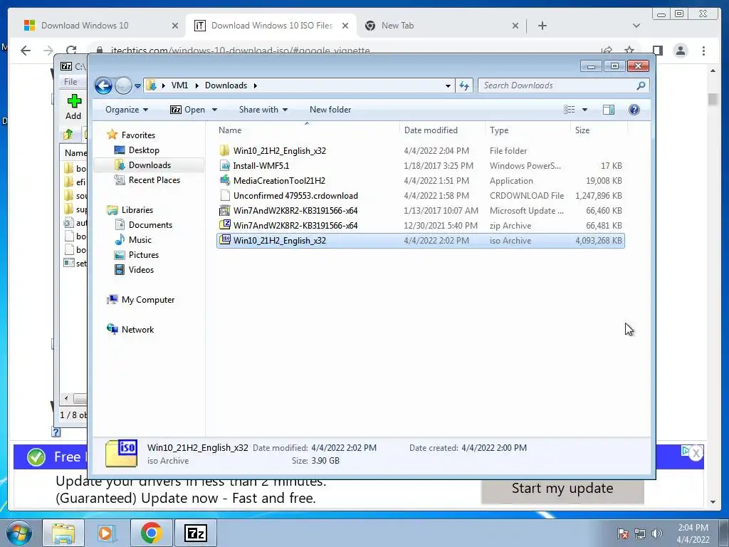Select My Computer in navigation pane
729x547 pixels.
[148, 300]
